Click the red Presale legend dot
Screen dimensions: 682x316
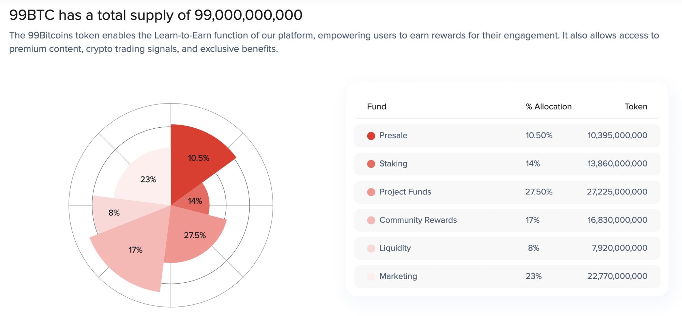coord(371,136)
